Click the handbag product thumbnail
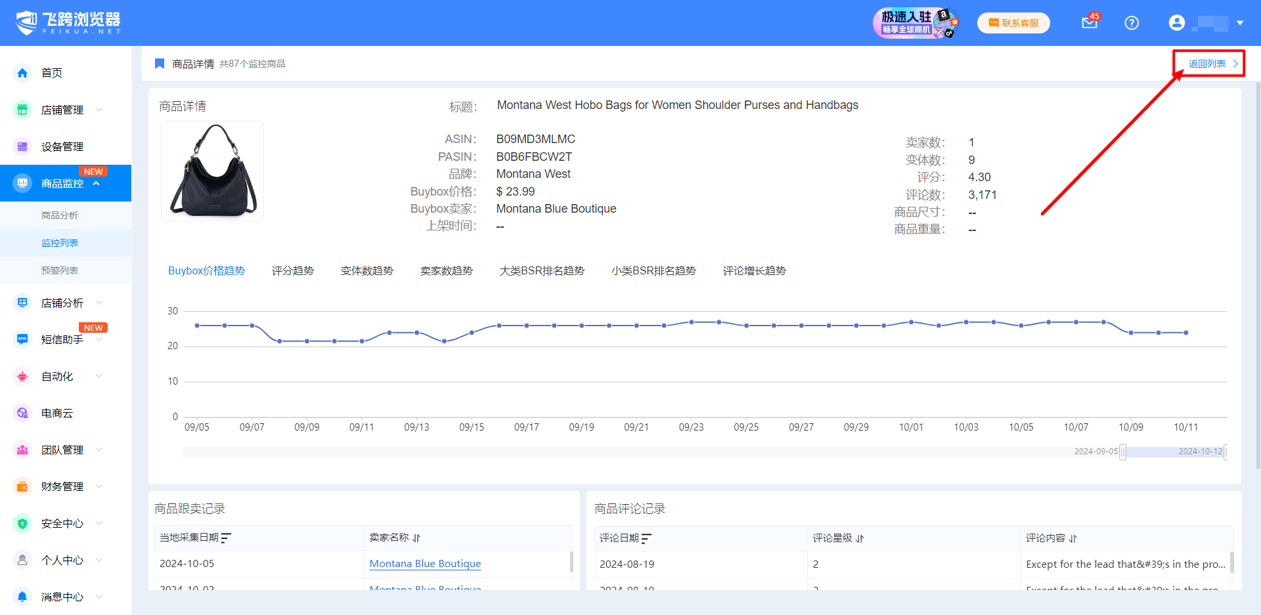This screenshot has width=1261, height=615. [213, 171]
